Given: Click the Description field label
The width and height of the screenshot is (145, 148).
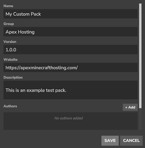Looking at the screenshot, I should [13, 77].
